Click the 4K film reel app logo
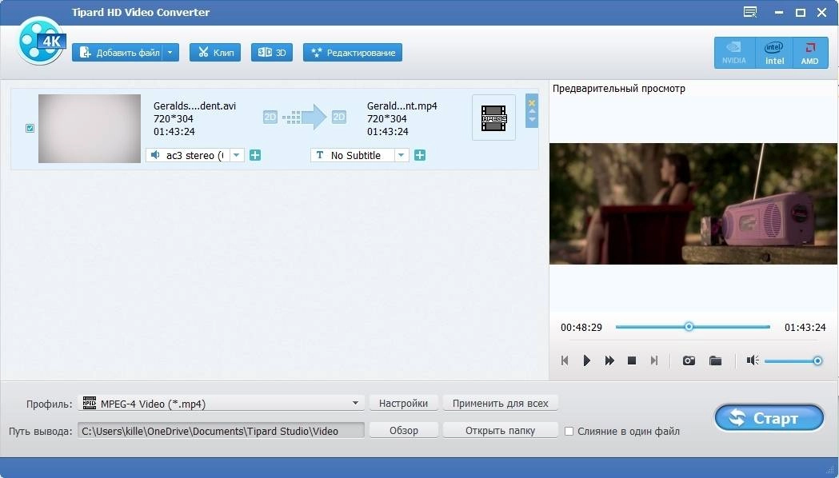The width and height of the screenshot is (839, 478). point(42,42)
